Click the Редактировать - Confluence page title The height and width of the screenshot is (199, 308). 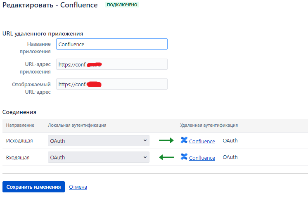coord(50,5)
